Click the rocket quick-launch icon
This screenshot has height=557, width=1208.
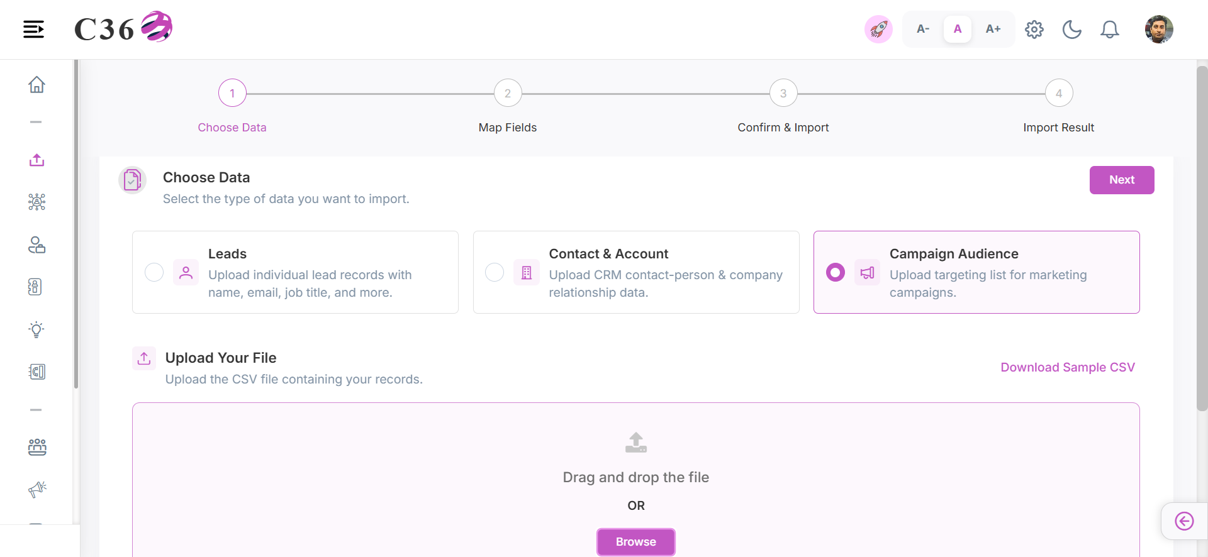click(x=878, y=29)
